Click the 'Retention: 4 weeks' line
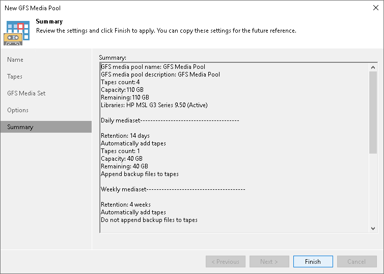 (126, 205)
